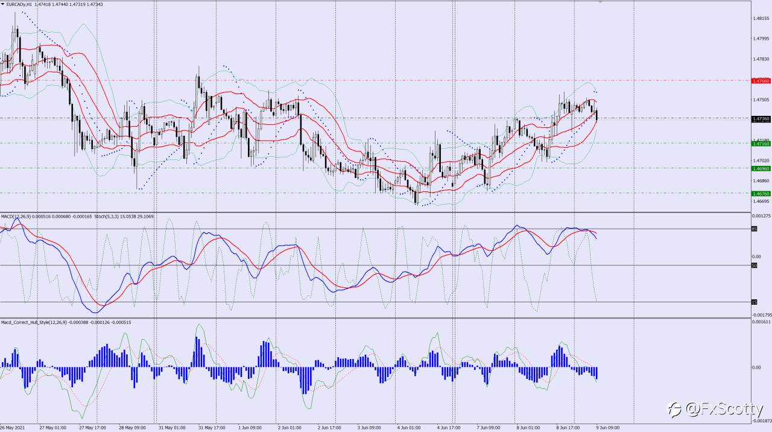Click the 9 Jun 09:00 time label

click(609, 428)
